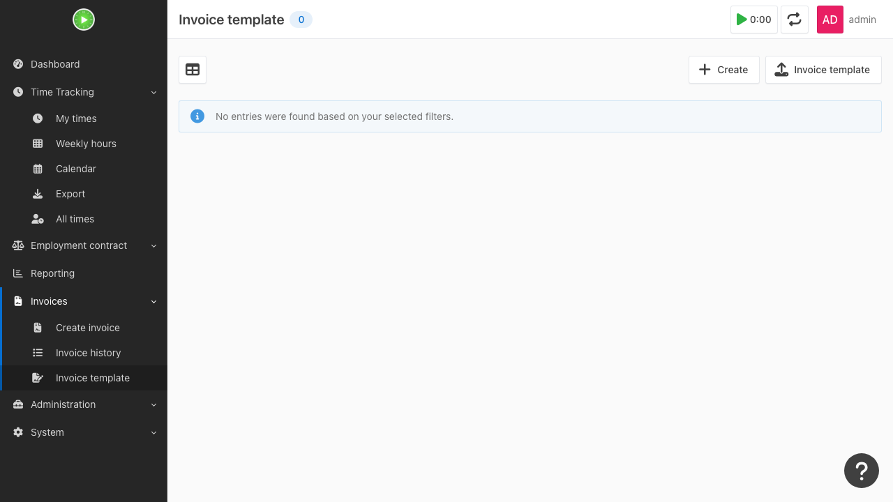This screenshot has height=502, width=893.
Task: Collapse the Invoices menu chevron
Action: pos(154,301)
